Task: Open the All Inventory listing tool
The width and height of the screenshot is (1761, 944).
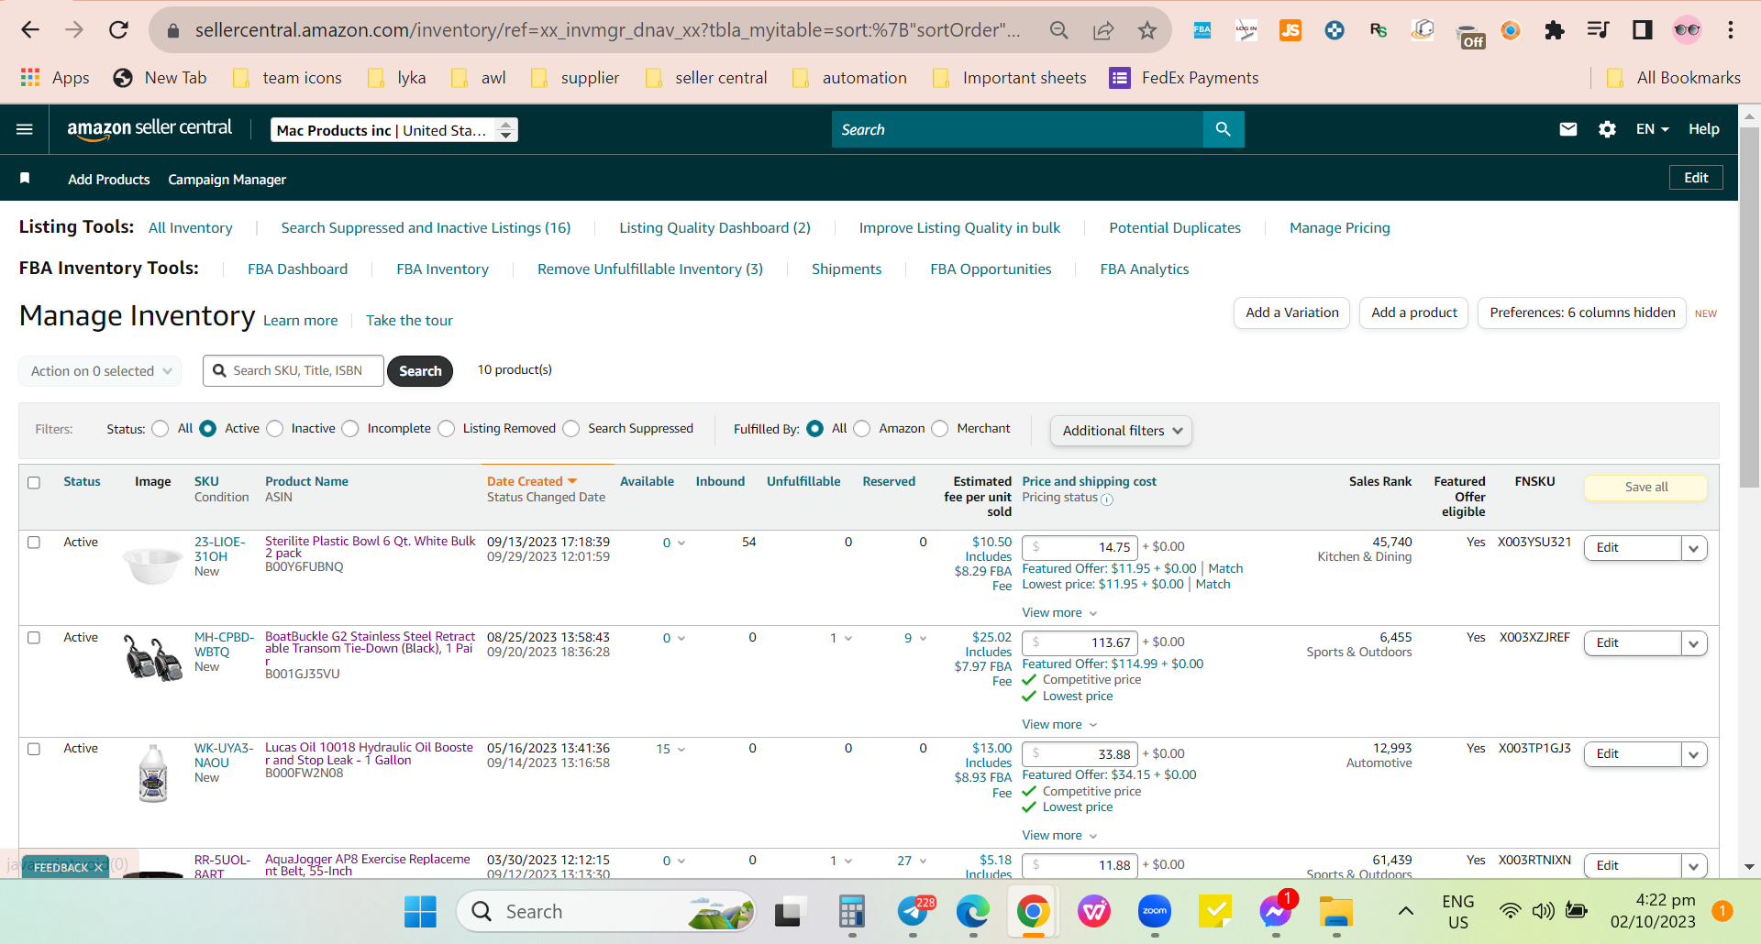Action: tap(191, 228)
